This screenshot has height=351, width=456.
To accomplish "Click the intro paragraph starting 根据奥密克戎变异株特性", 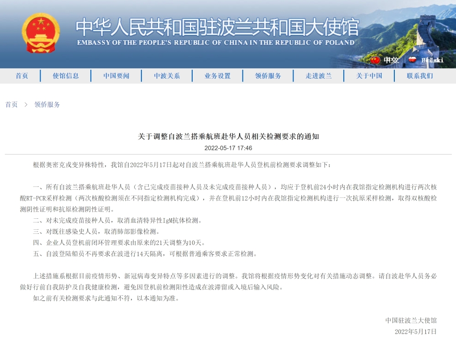I will (x=182, y=165).
